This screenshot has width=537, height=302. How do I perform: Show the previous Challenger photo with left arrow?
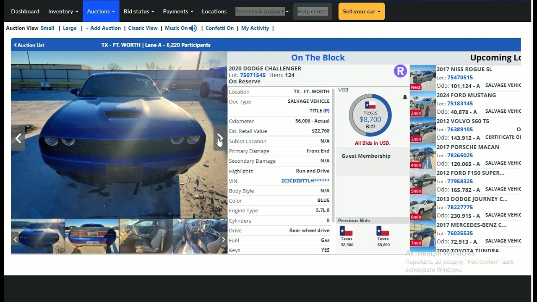[x=18, y=138]
